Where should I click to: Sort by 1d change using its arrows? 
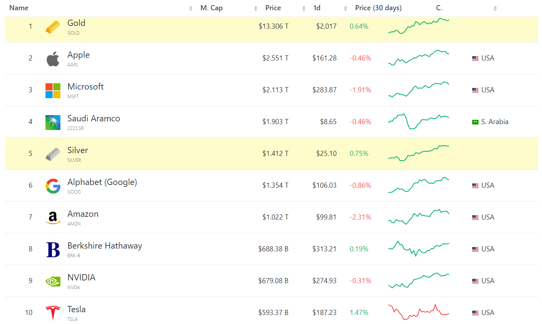(x=346, y=8)
